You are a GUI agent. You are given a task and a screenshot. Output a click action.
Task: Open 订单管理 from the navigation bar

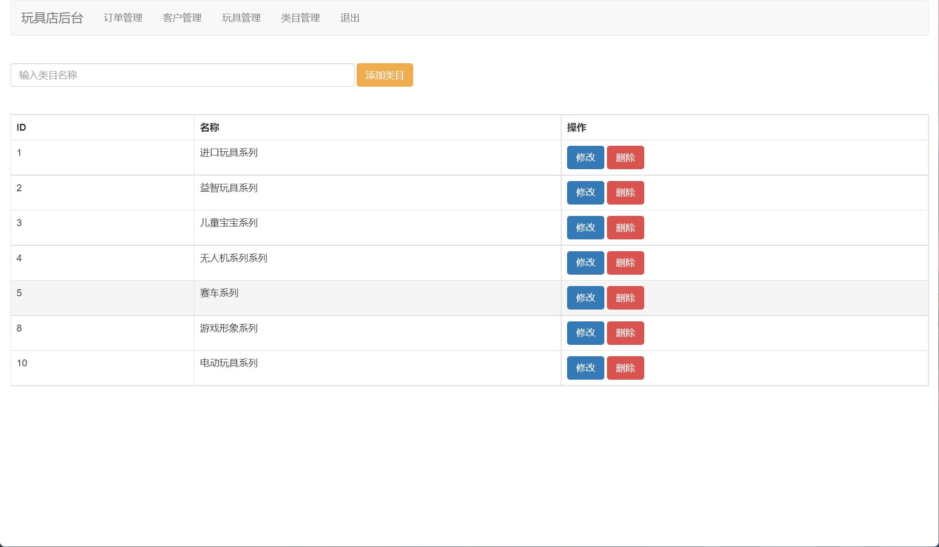tap(123, 18)
